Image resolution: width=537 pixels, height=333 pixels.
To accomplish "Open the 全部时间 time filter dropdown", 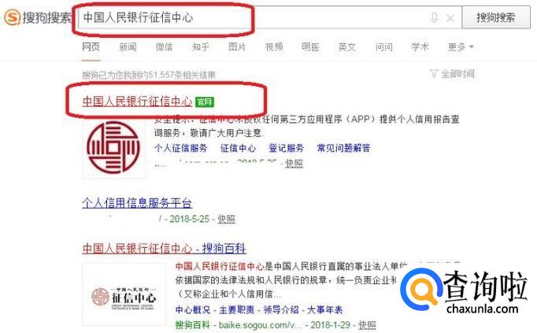I will [452, 73].
